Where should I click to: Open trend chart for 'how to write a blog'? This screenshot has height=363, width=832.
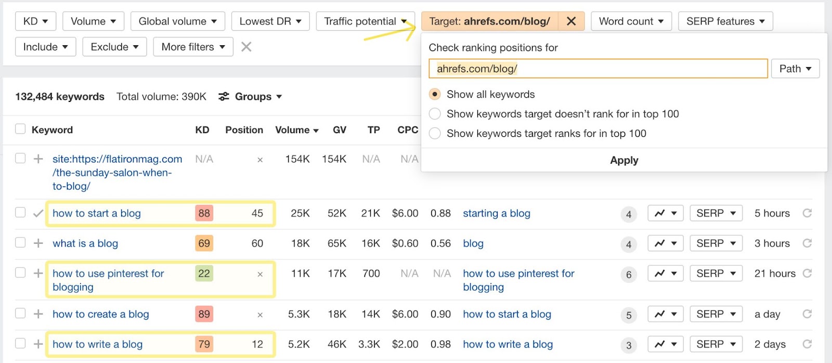665,344
